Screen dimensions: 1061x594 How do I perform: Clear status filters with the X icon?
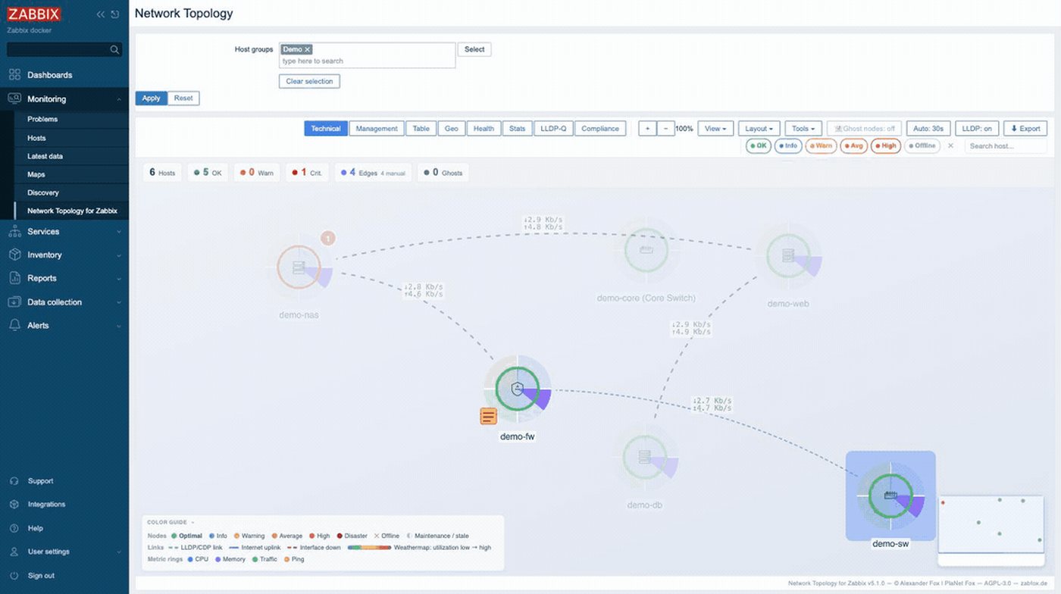[951, 145]
